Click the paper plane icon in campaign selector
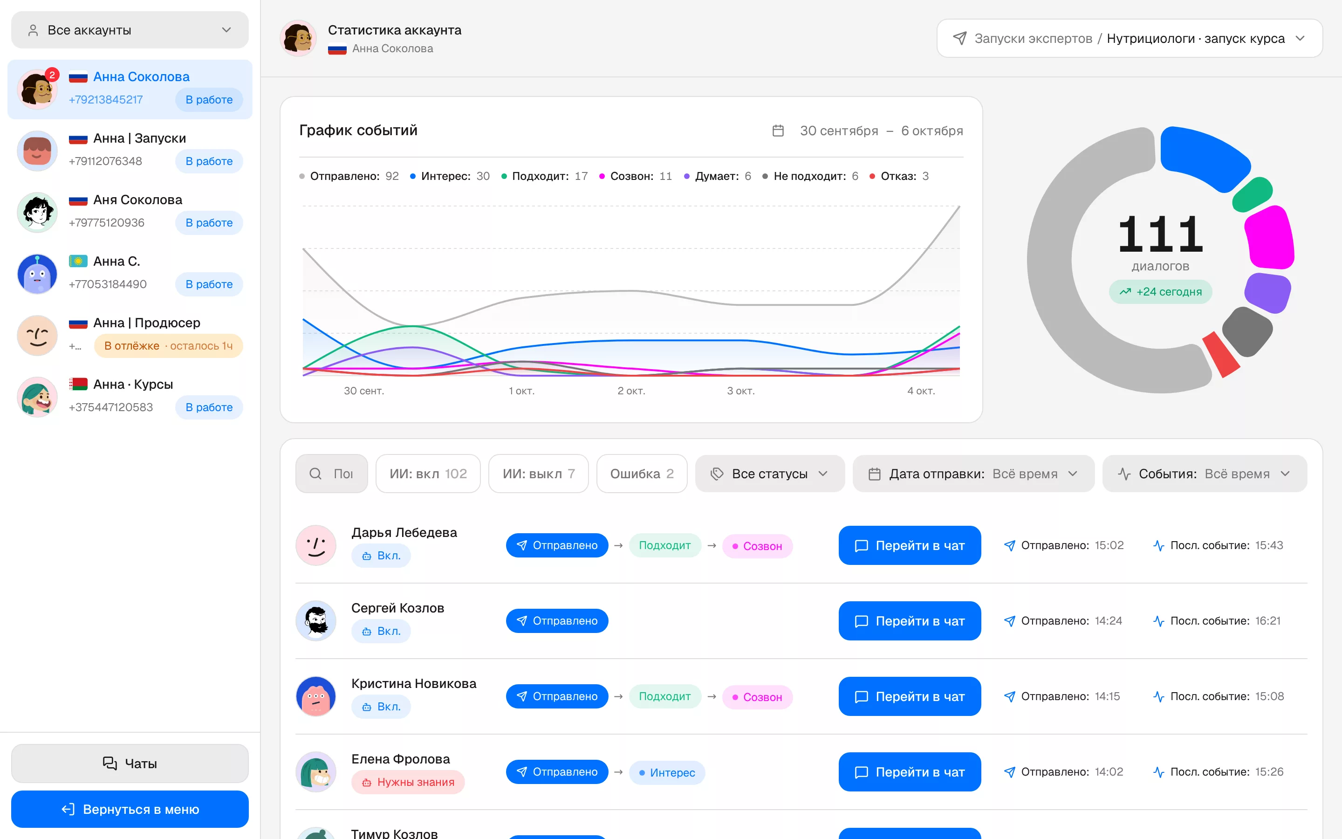The image size is (1342, 839). click(959, 38)
